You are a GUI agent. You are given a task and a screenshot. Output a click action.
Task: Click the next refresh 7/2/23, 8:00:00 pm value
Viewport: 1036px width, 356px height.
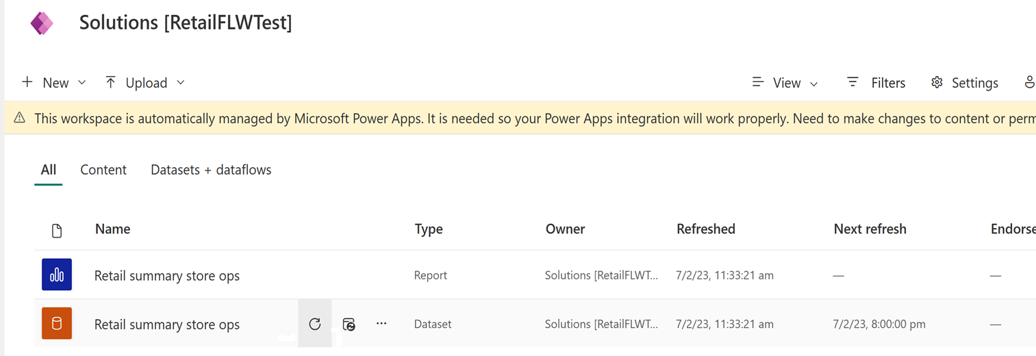879,324
